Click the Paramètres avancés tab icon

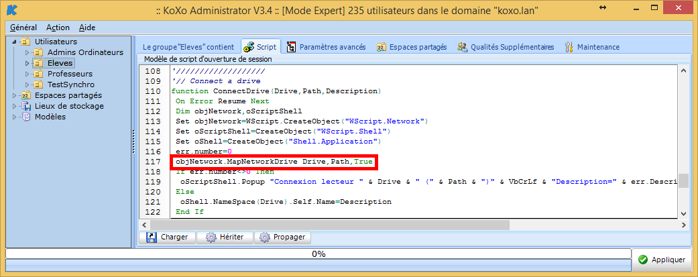tap(292, 47)
